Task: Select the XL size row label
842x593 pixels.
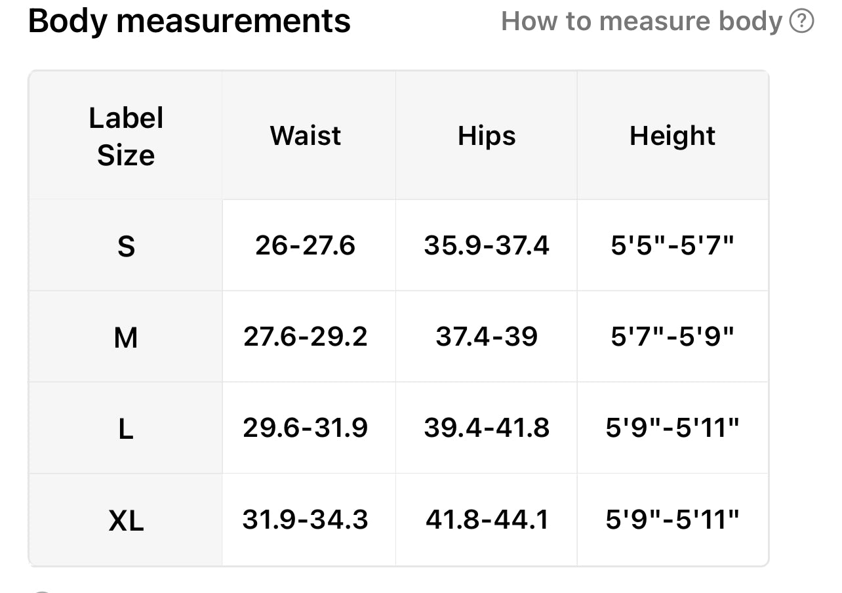Action: pyautogui.click(x=126, y=521)
